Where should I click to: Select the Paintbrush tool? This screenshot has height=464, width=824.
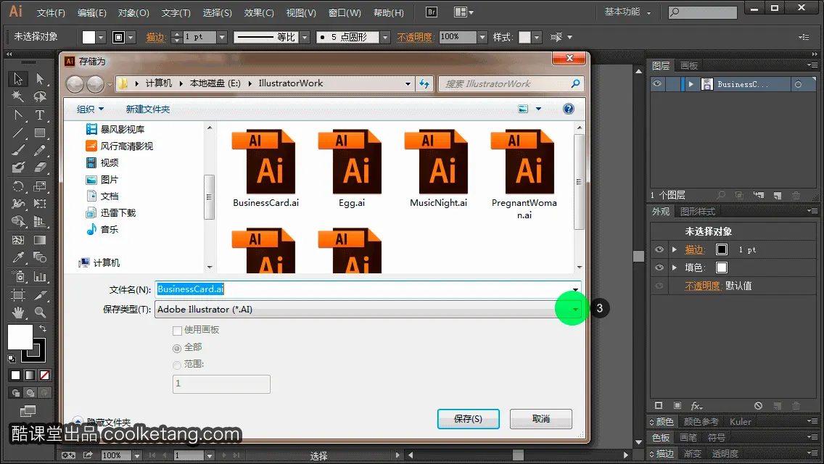coord(18,151)
